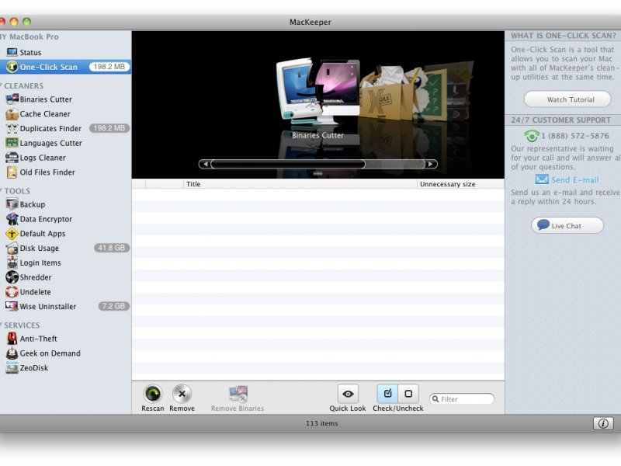The width and height of the screenshot is (621, 466).
Task: Open Geek on Demand icon
Action: (x=12, y=353)
